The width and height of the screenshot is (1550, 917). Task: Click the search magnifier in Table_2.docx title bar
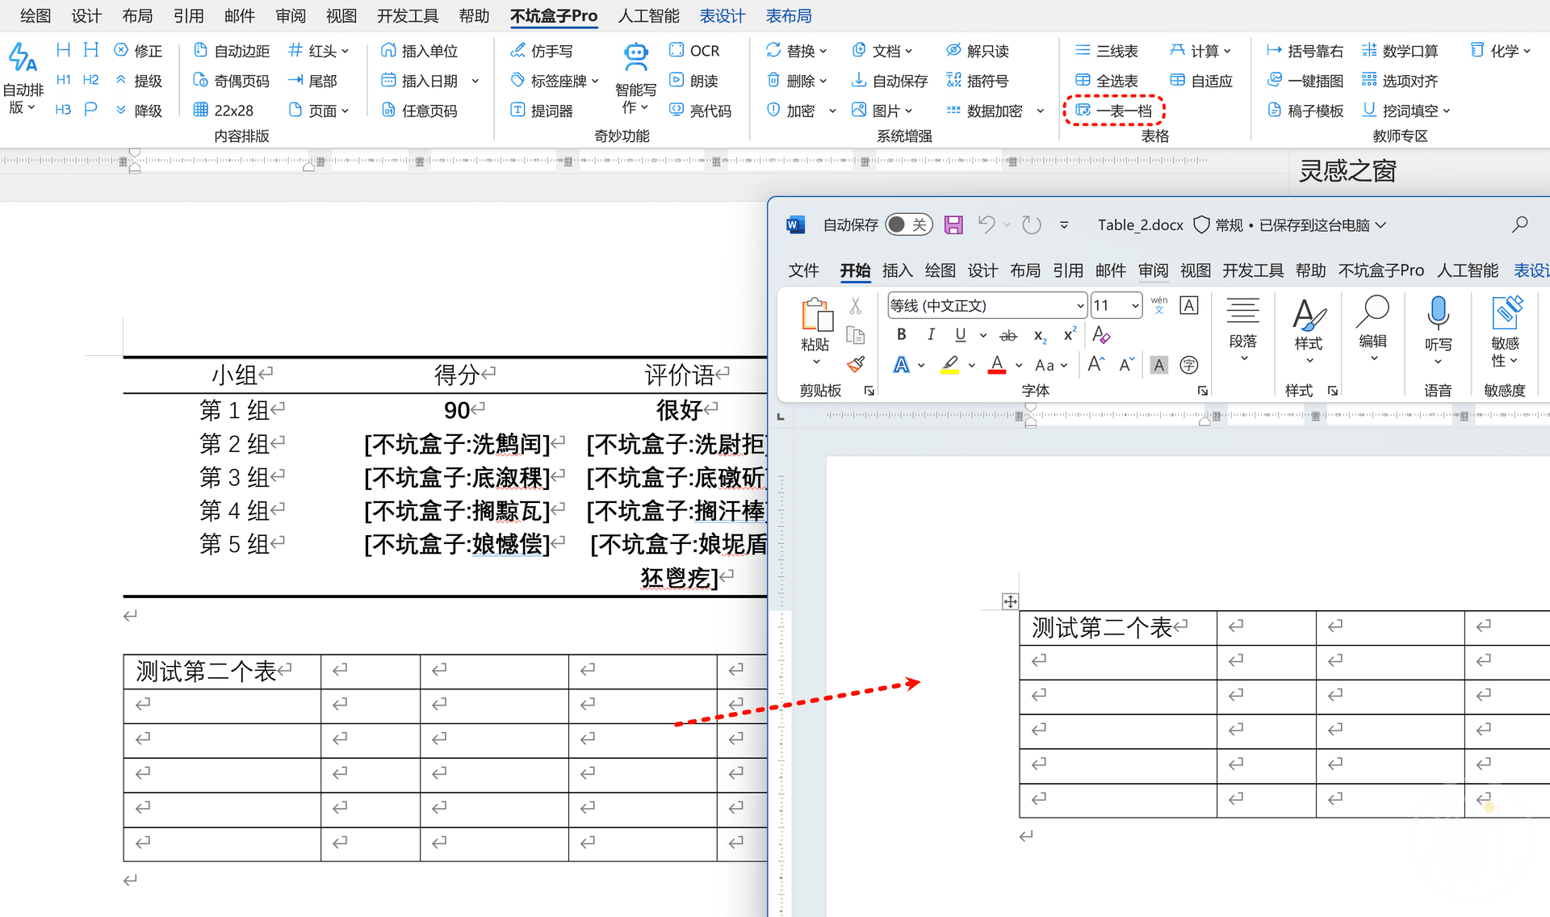tap(1520, 224)
